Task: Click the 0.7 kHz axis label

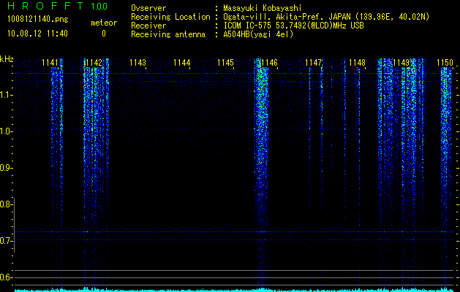Action: pyautogui.click(x=6, y=241)
